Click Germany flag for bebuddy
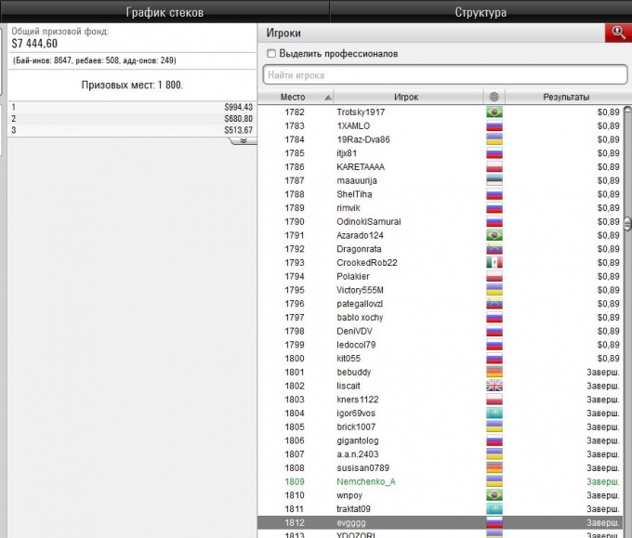632x538 pixels. click(494, 372)
